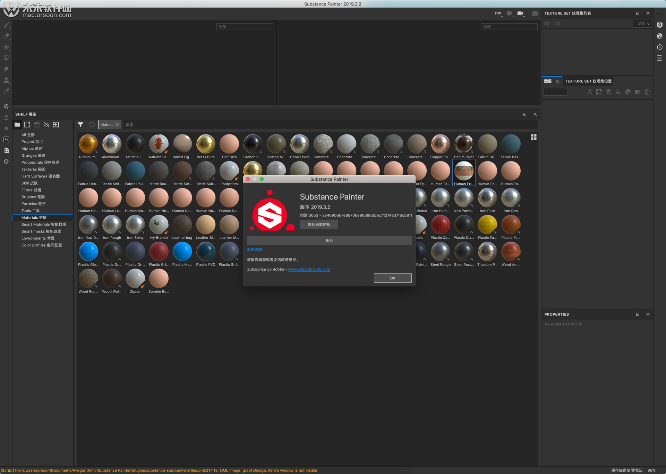Toggle texture set visibility eye icon

tap(547, 24)
